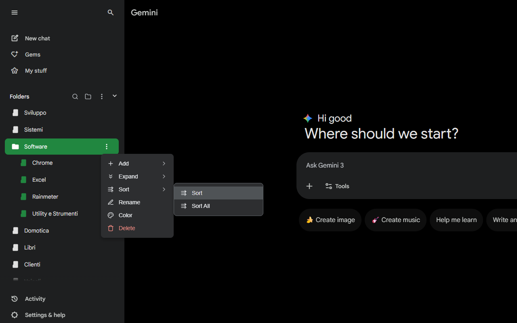Select the Sistemi folder row
This screenshot has width=517, height=323.
click(62, 130)
